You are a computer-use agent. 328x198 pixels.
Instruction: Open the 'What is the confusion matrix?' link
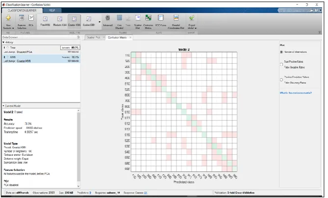tap(296, 93)
